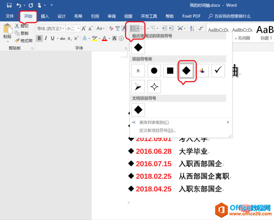274x220 pixels.
Task: Apply red font color
Action: (x=104, y=38)
